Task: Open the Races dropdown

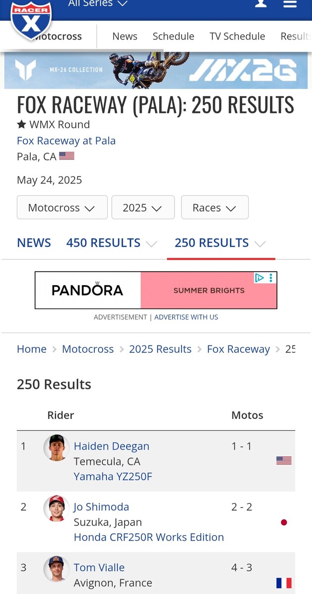Action: (215, 207)
